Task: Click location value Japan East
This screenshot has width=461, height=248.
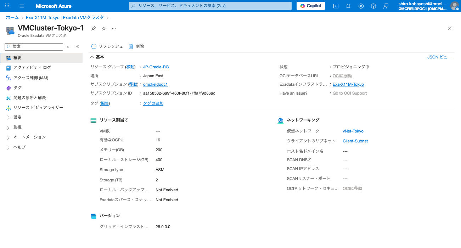Action: [x=153, y=76]
